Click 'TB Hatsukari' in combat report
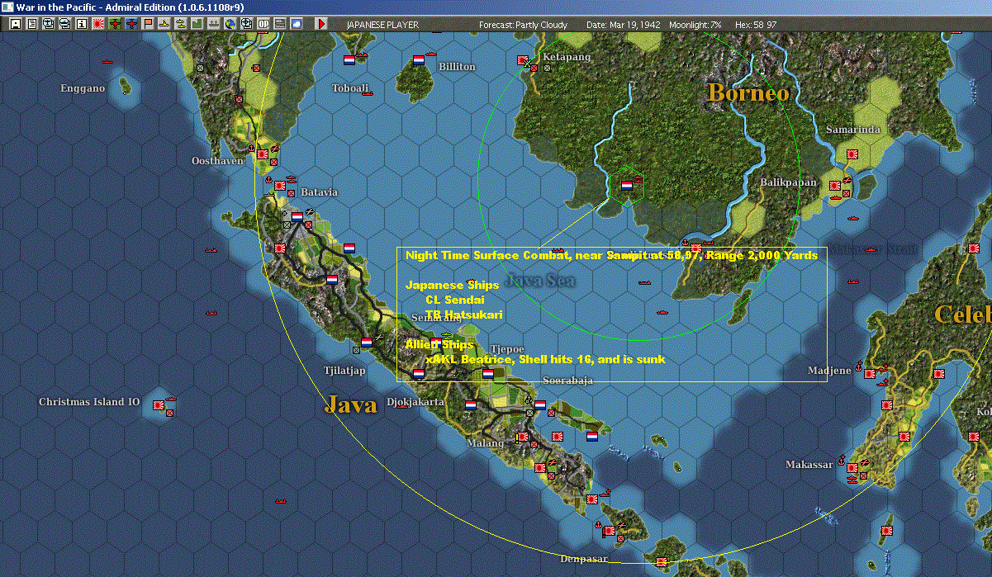992x577 pixels. 464,315
